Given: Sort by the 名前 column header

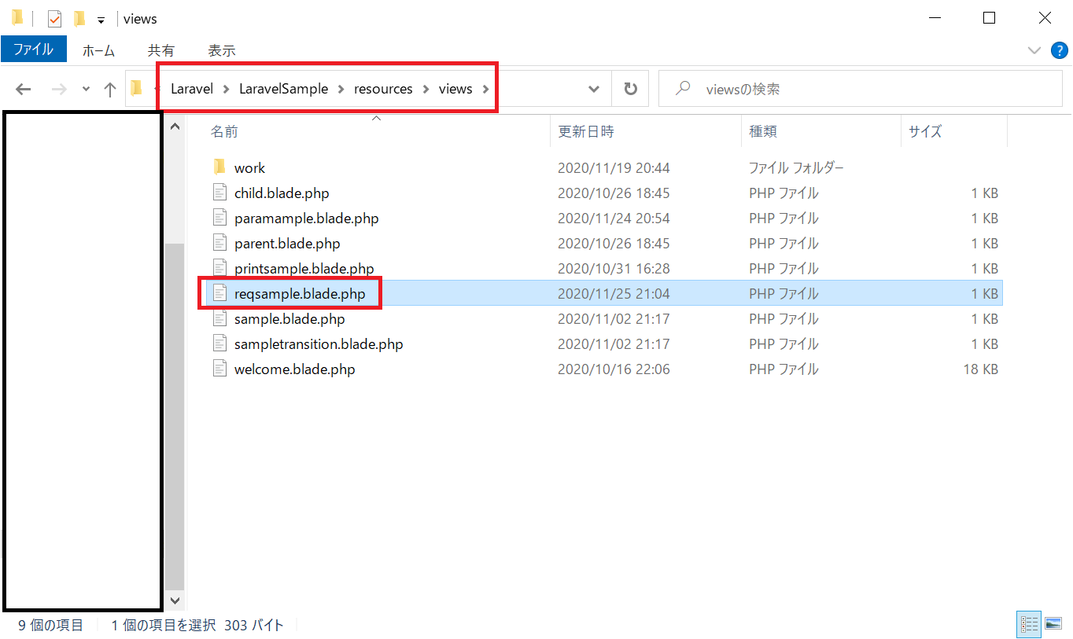Looking at the screenshot, I should coord(224,132).
